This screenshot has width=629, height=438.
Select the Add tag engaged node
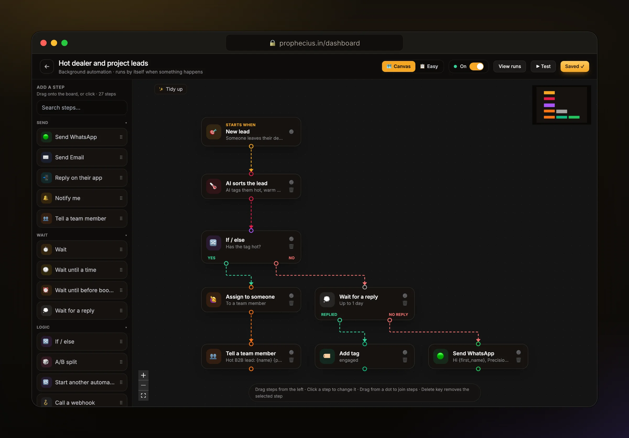(x=364, y=356)
